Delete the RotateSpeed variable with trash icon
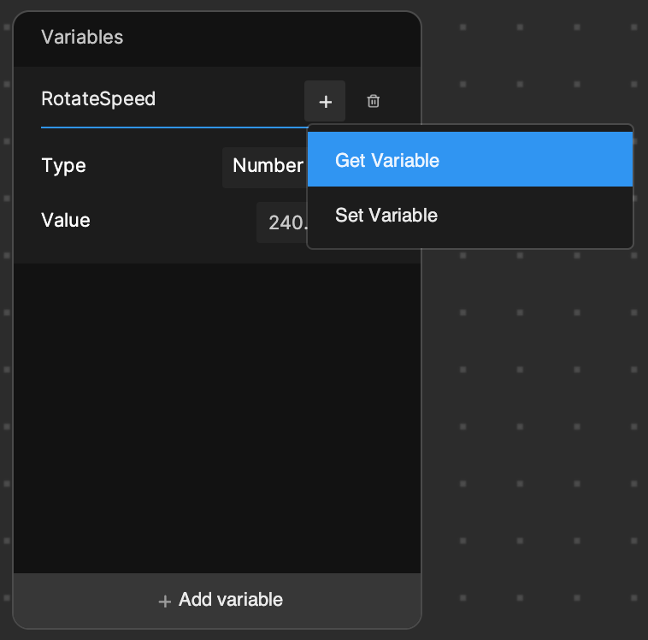The height and width of the screenshot is (640, 648). point(374,101)
